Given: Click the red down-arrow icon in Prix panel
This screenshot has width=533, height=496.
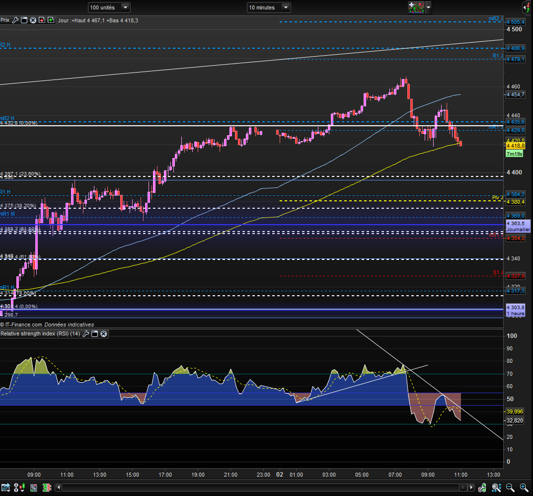Looking at the screenshot, I should coord(42,20).
